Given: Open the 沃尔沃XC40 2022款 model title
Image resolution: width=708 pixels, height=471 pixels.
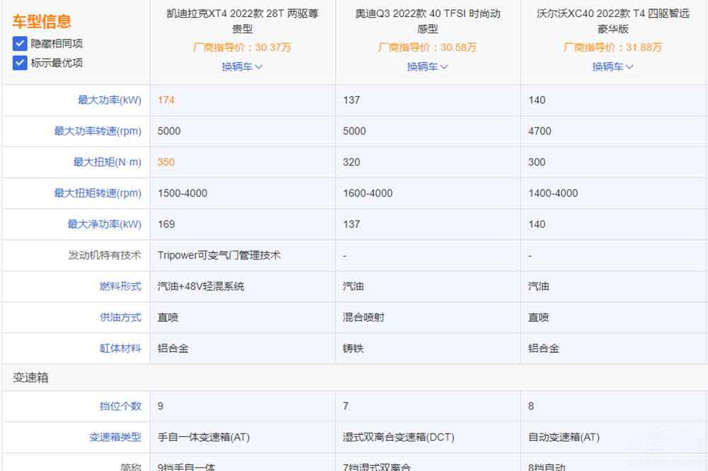Looking at the screenshot, I should pyautogui.click(x=613, y=21).
